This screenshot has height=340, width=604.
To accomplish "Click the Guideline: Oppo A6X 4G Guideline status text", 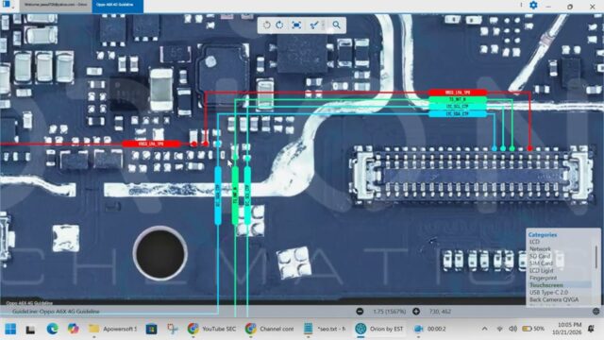I will coord(56,311).
